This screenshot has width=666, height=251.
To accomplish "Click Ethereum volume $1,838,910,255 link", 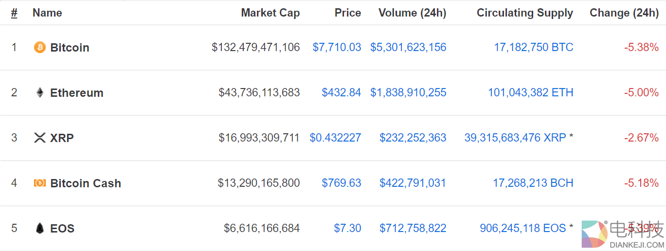I will [x=408, y=92].
